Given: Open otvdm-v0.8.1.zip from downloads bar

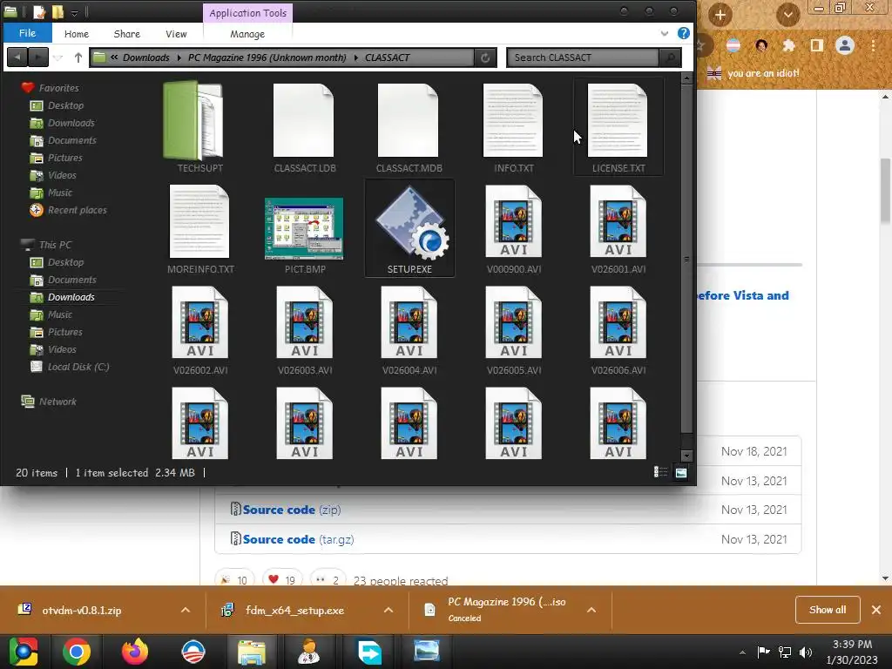Looking at the screenshot, I should click(x=81, y=611).
